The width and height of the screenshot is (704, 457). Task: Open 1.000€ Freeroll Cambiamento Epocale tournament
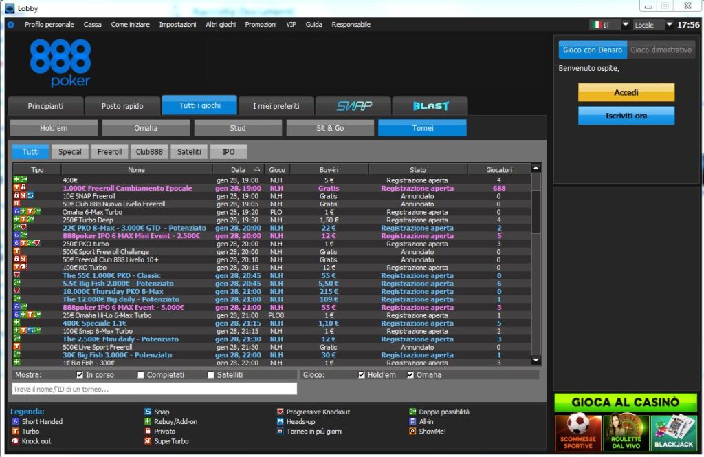[x=272, y=188]
